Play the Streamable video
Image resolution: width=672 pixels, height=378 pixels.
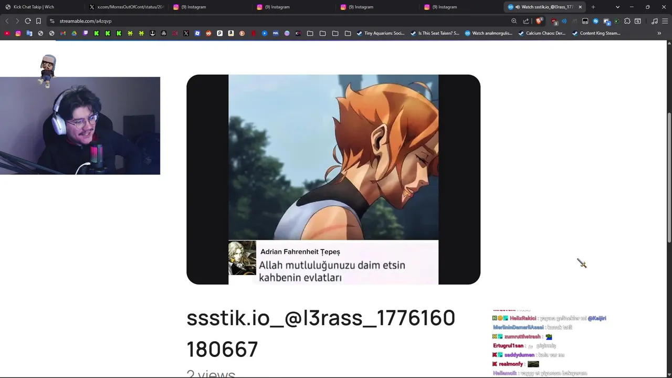[333, 180]
